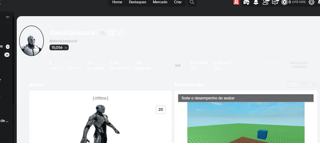Image resolution: width=320 pixels, height=143 pixels.
Task: Click Adicionar conexão button
Action: pyautogui.click(x=299, y=64)
